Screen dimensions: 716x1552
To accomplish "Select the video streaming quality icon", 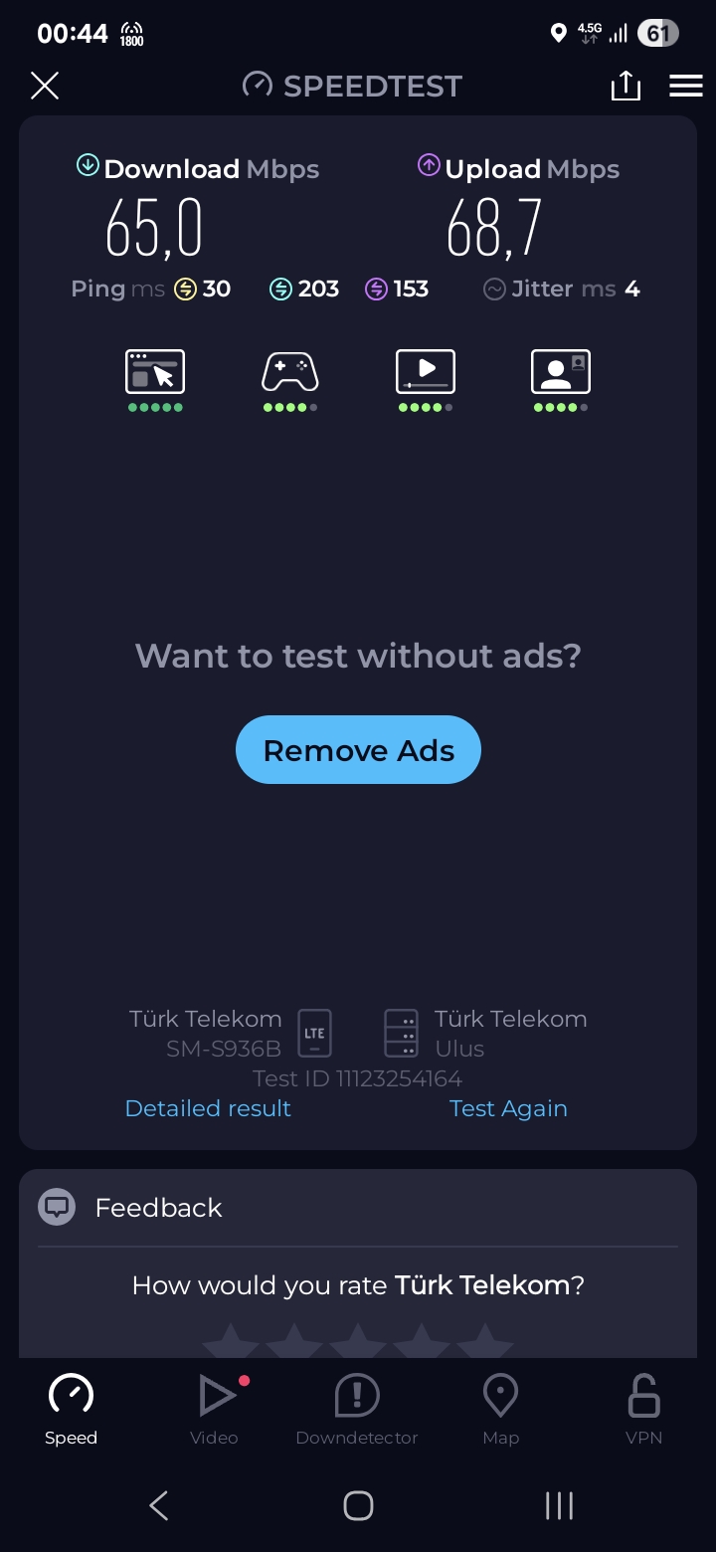I will (426, 372).
